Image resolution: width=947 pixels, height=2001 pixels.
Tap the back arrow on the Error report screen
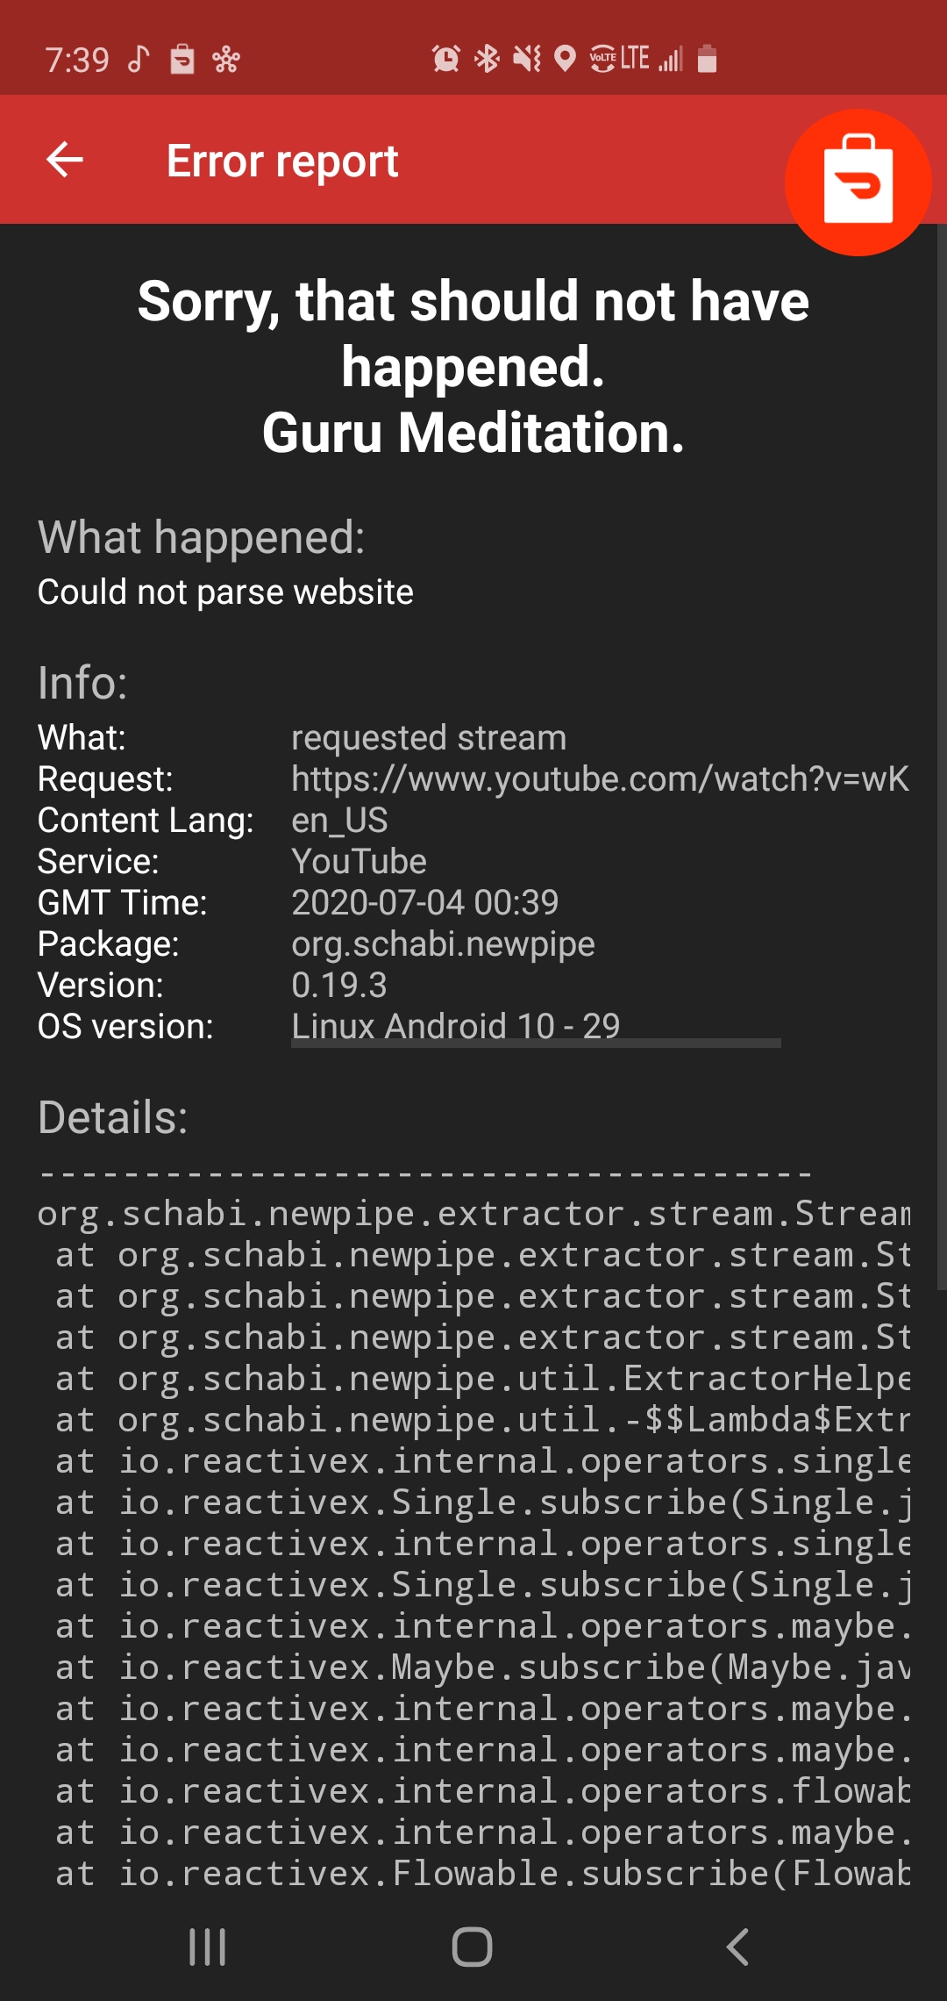click(x=64, y=160)
